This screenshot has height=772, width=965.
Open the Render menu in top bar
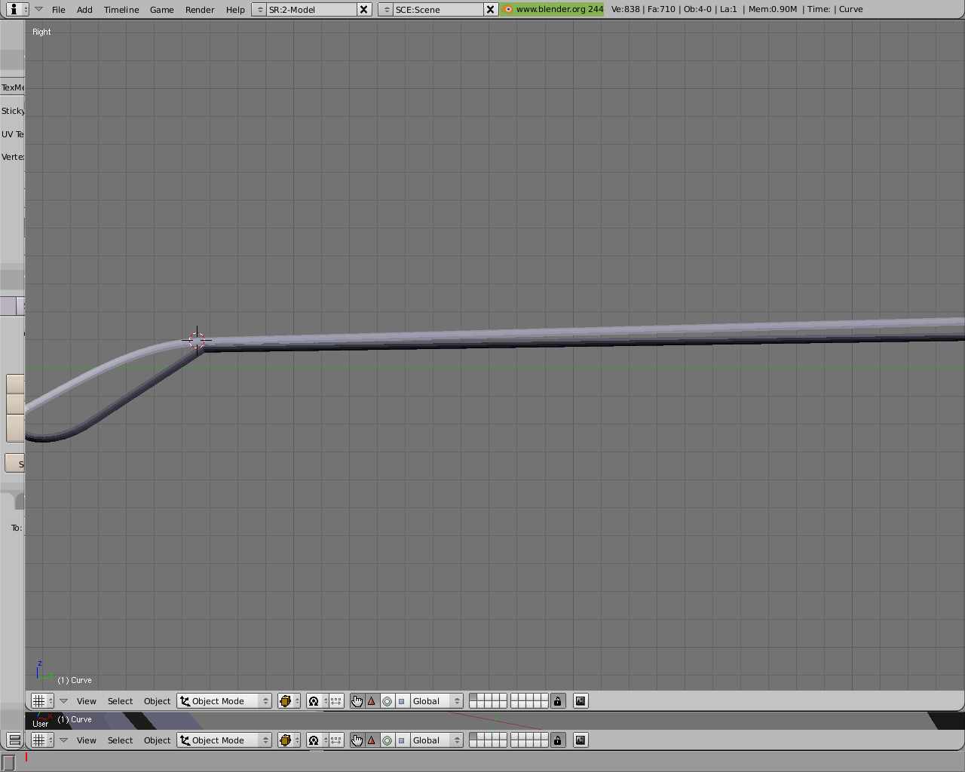coord(200,10)
